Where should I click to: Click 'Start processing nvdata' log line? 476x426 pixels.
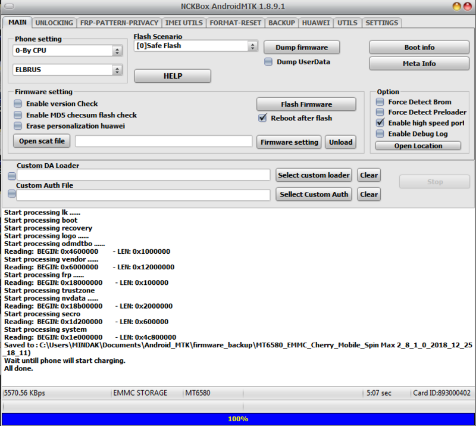(51, 298)
